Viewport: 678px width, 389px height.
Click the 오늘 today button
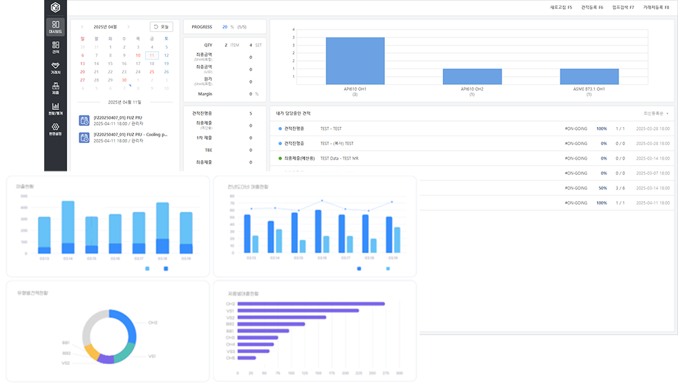(x=162, y=27)
